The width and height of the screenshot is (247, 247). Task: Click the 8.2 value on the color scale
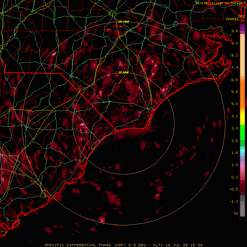coord(235,55)
